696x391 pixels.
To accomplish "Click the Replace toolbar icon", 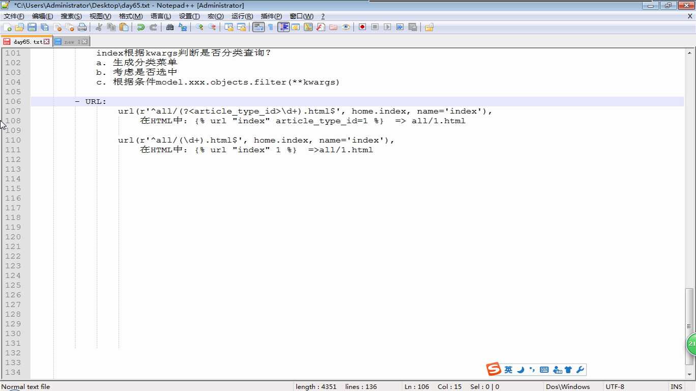I will click(x=183, y=27).
